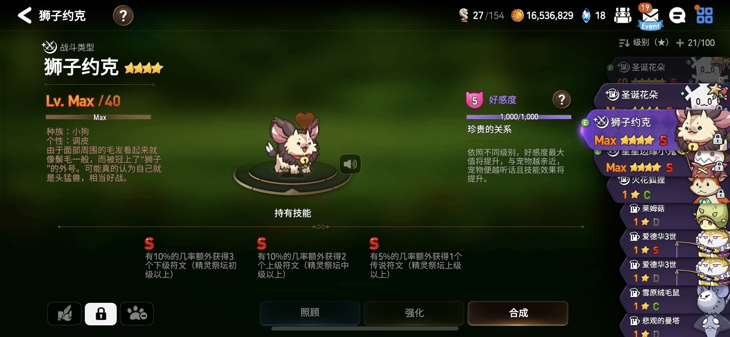Toggle the sword and feather icon button
730x337 pixels.
click(x=64, y=314)
